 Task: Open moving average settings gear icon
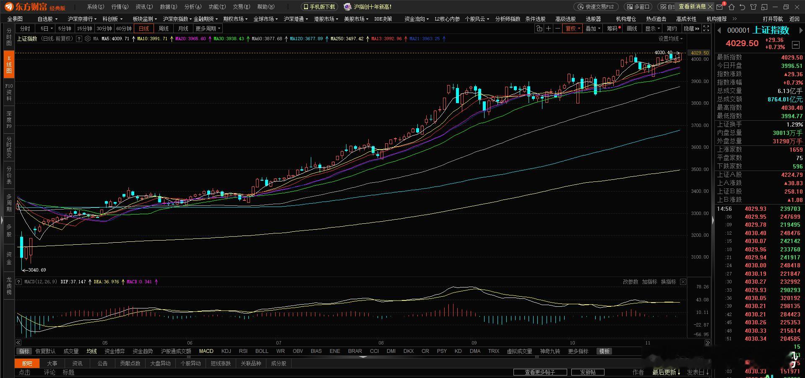88,39
